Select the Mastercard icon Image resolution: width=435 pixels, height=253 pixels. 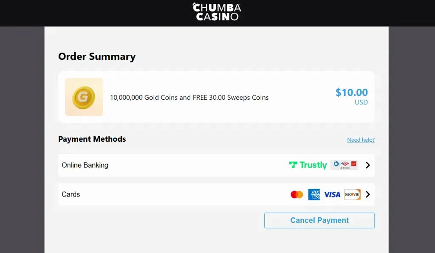coord(297,194)
